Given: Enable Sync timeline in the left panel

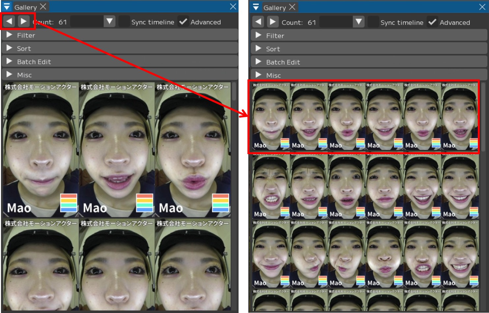Looking at the screenshot, I should [x=124, y=22].
